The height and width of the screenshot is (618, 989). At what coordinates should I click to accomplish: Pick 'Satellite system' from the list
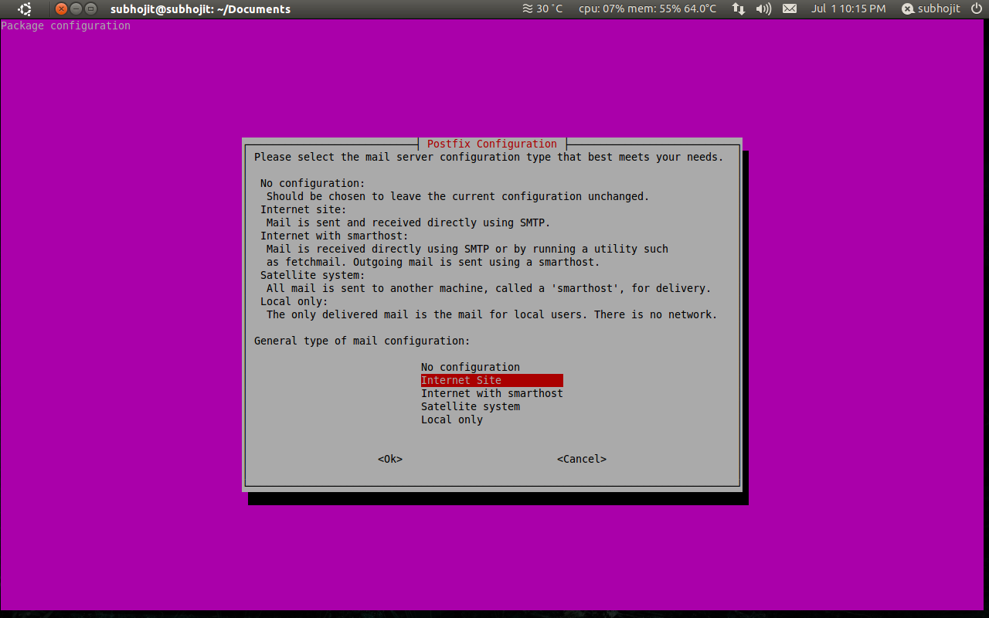(x=470, y=406)
